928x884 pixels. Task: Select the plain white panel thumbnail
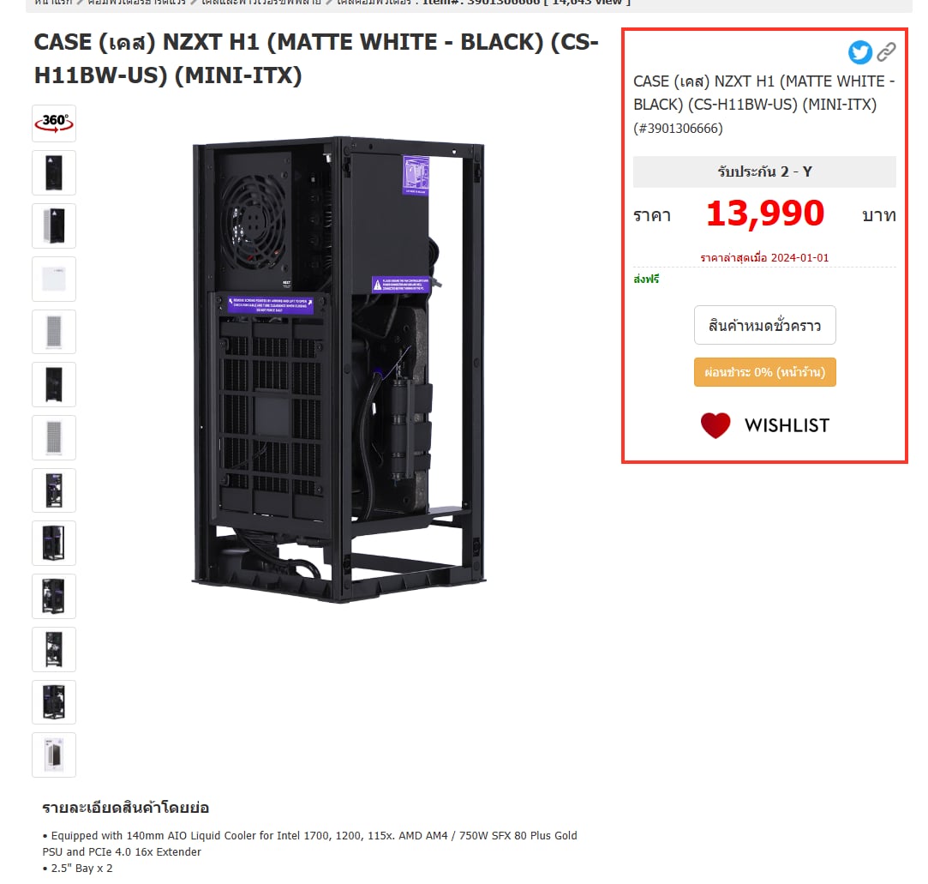tap(54, 279)
